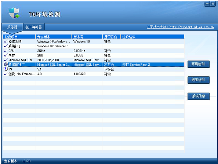Click the info icon beside IIS
The height and width of the screenshot is (164, 218).
6,69
